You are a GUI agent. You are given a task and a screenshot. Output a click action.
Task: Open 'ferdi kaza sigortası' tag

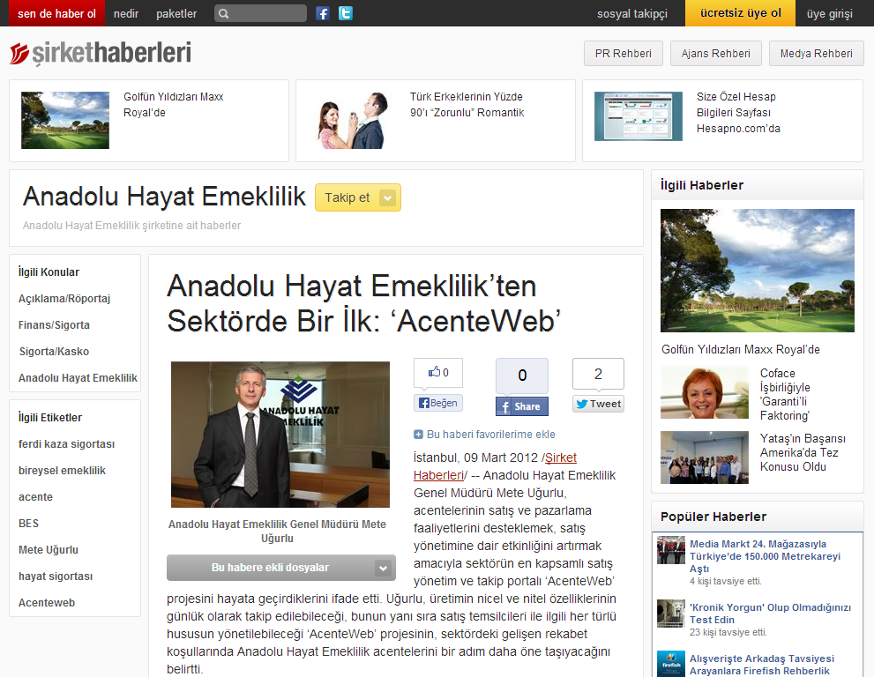(66, 444)
